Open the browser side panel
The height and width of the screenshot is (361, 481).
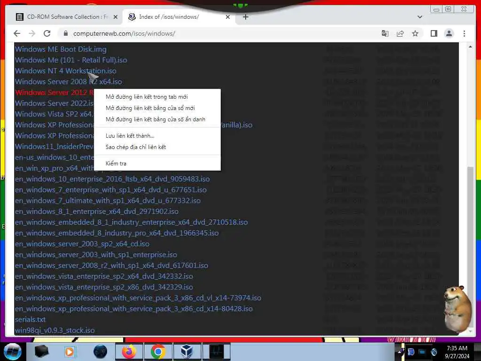pos(434,33)
